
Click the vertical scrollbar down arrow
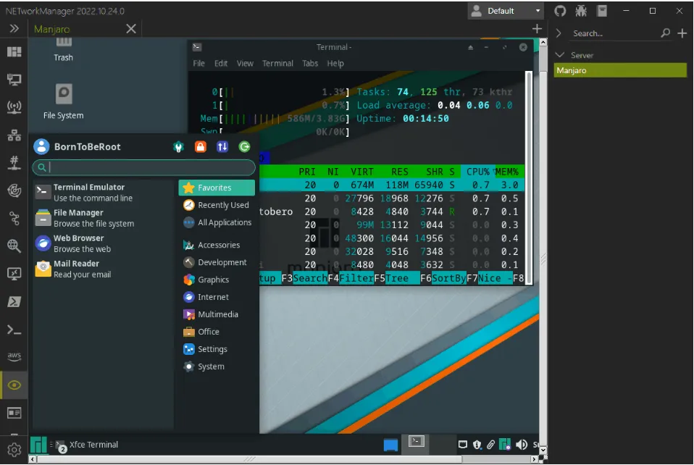tap(543, 451)
